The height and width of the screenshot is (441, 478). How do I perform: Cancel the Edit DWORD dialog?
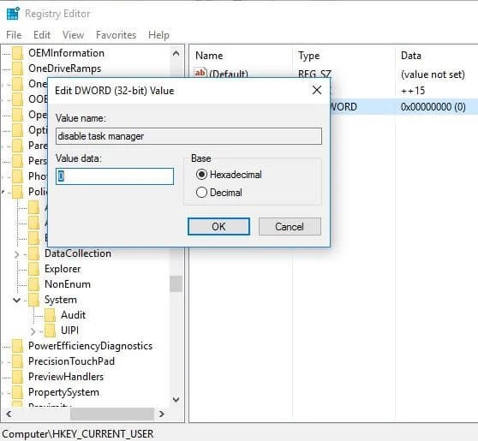(x=290, y=226)
